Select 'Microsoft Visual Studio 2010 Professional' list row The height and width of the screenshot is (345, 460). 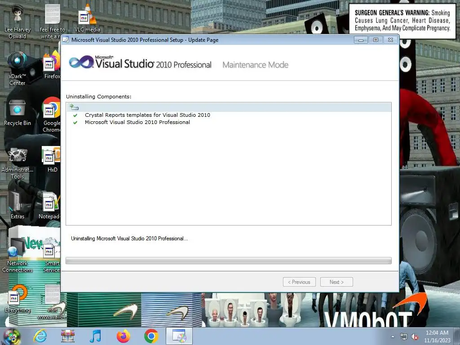click(137, 122)
